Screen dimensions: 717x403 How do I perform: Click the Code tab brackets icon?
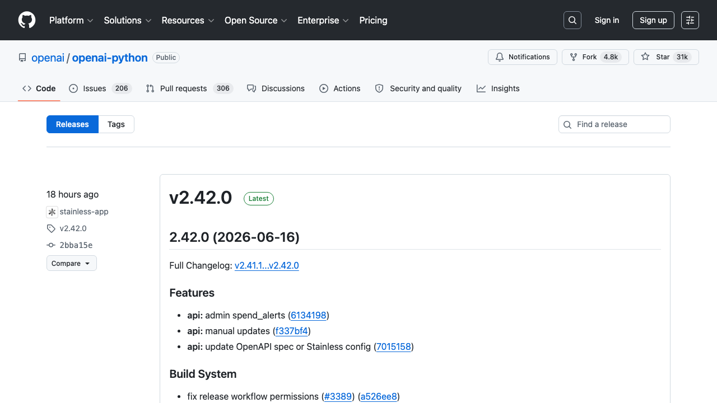(27, 88)
